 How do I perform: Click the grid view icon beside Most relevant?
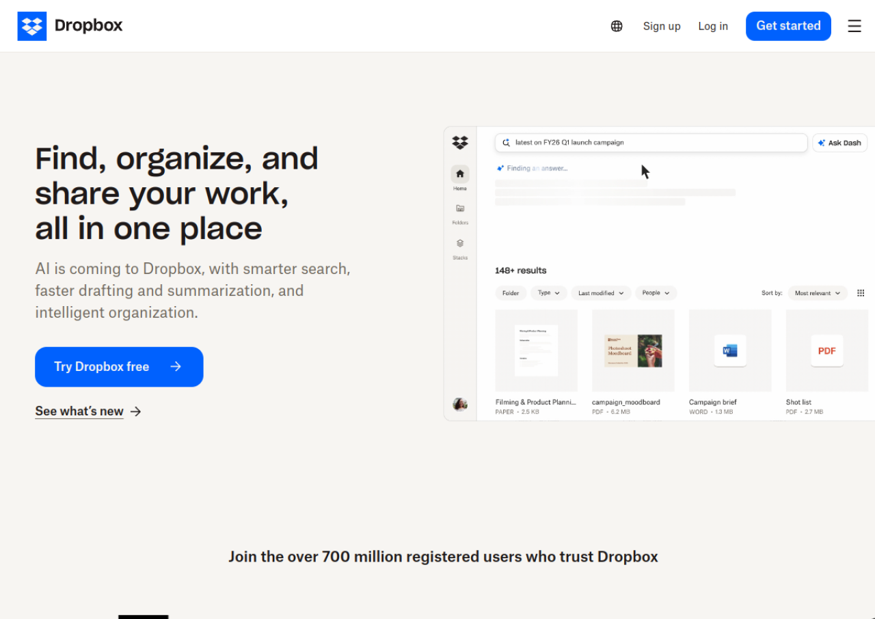coord(861,293)
